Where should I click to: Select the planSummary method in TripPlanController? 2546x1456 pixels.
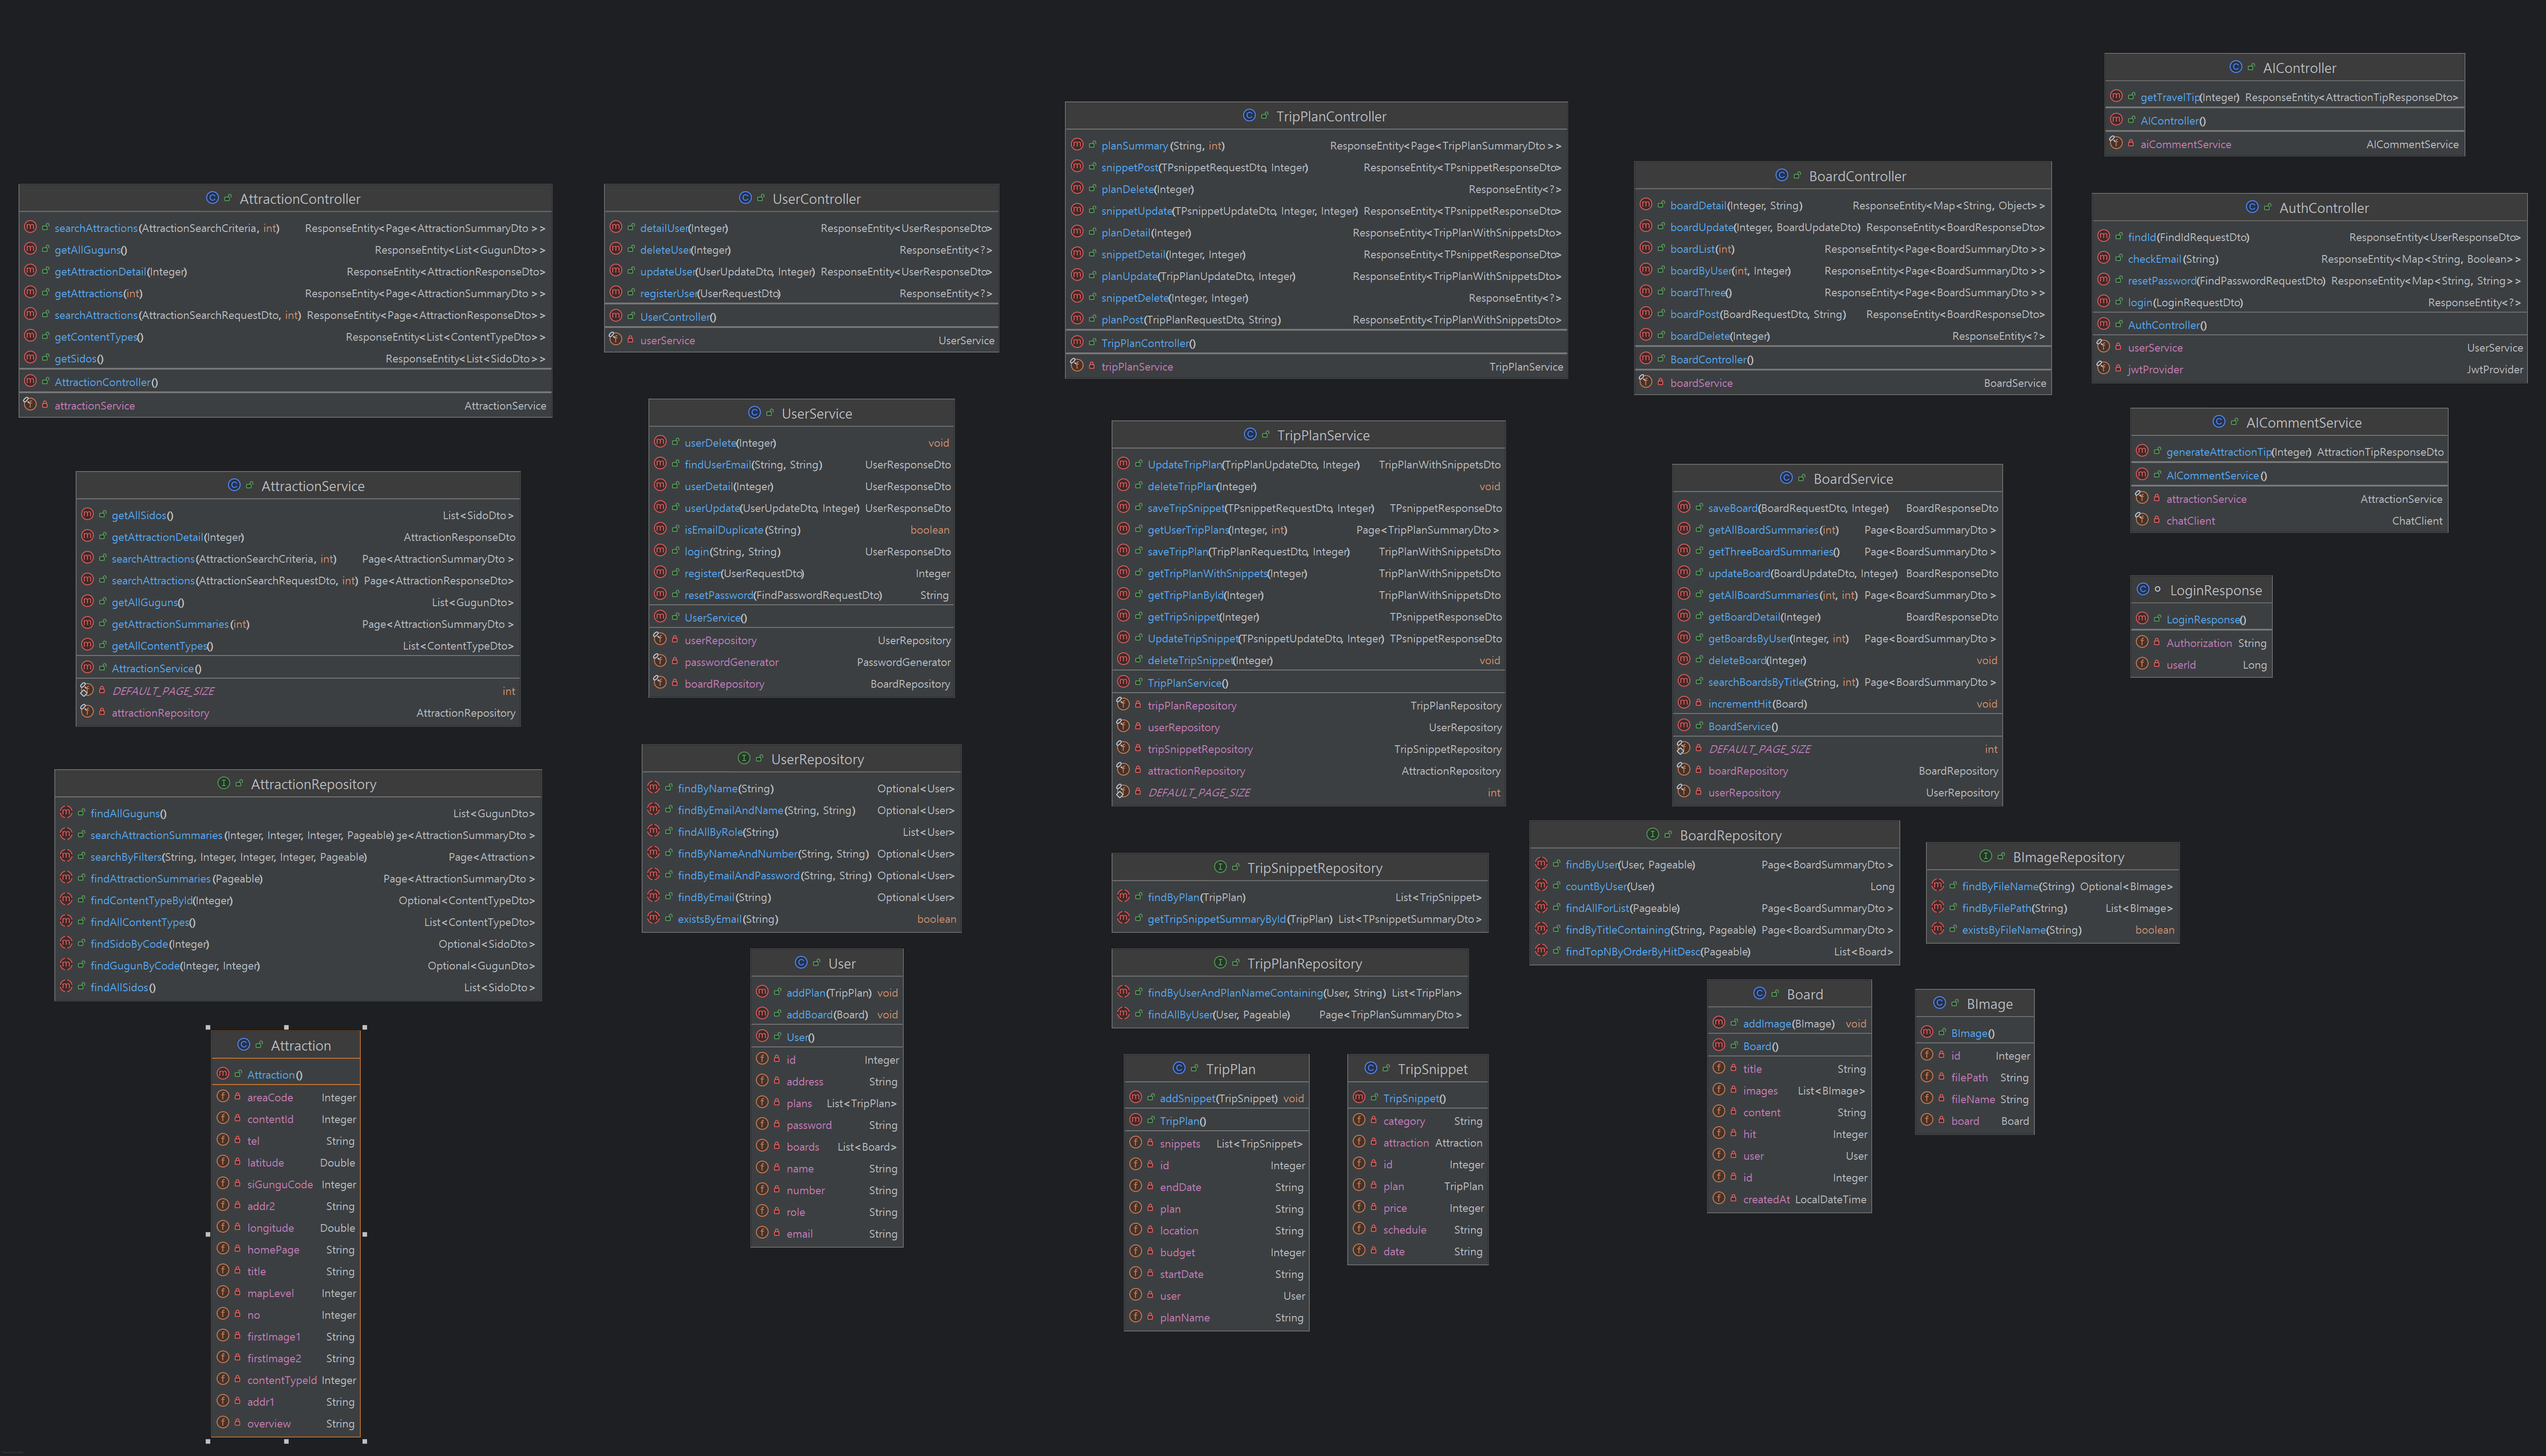1316,146
